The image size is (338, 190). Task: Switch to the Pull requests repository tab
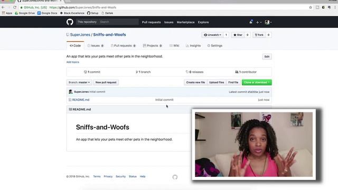coord(123,46)
